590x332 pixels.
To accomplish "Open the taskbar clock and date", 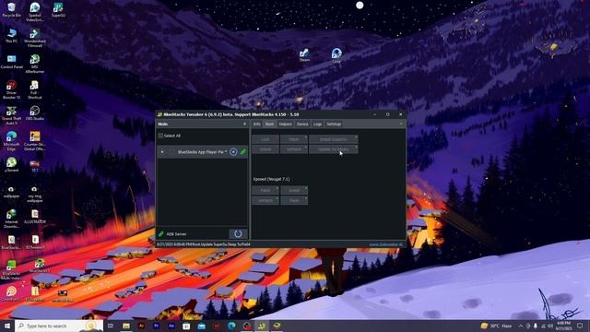I will [563, 326].
